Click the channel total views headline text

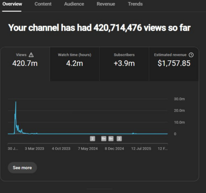coord(99,28)
